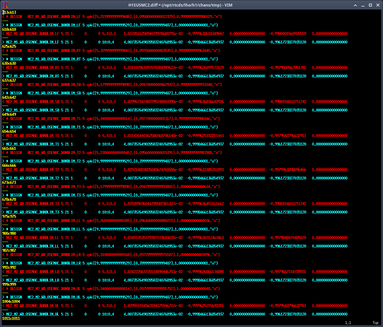Click the 661c661 diff hunk marker

(x=9, y=148)
